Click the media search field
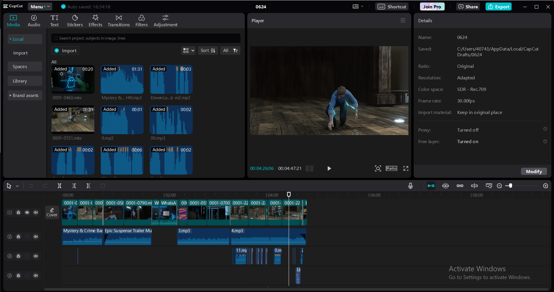 coord(146,38)
